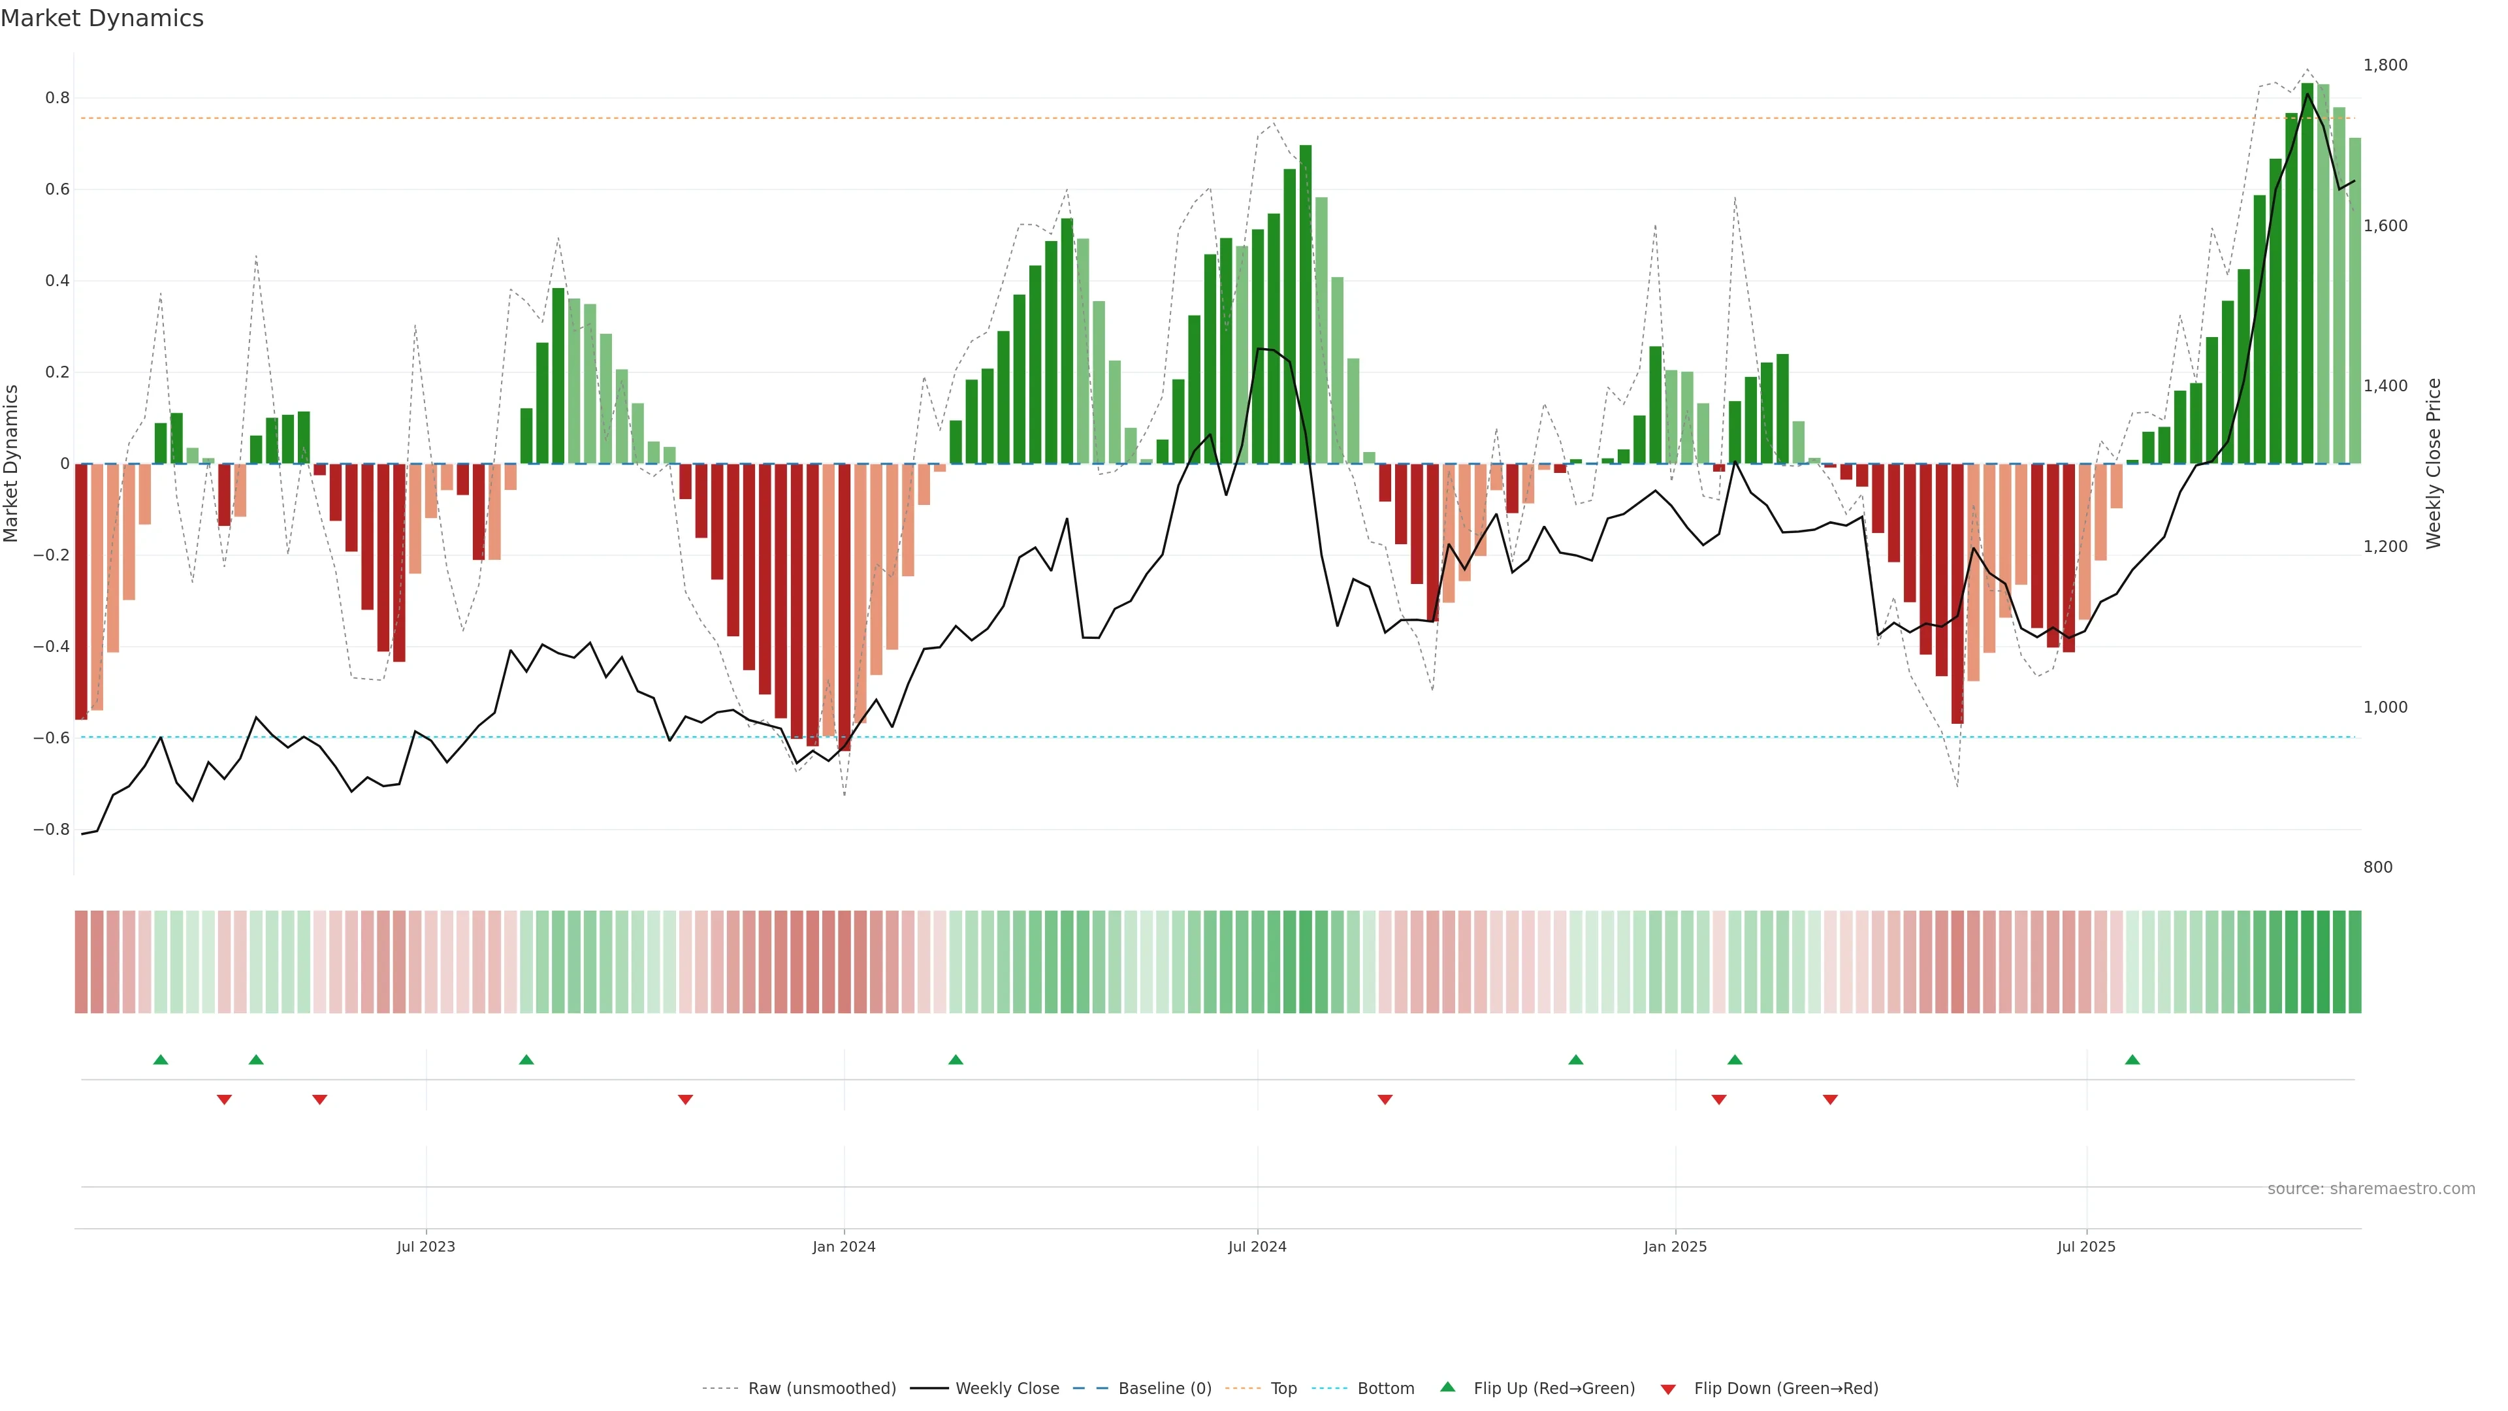
Task: Click first green flip-up marker on timeline
Action: point(161,1060)
